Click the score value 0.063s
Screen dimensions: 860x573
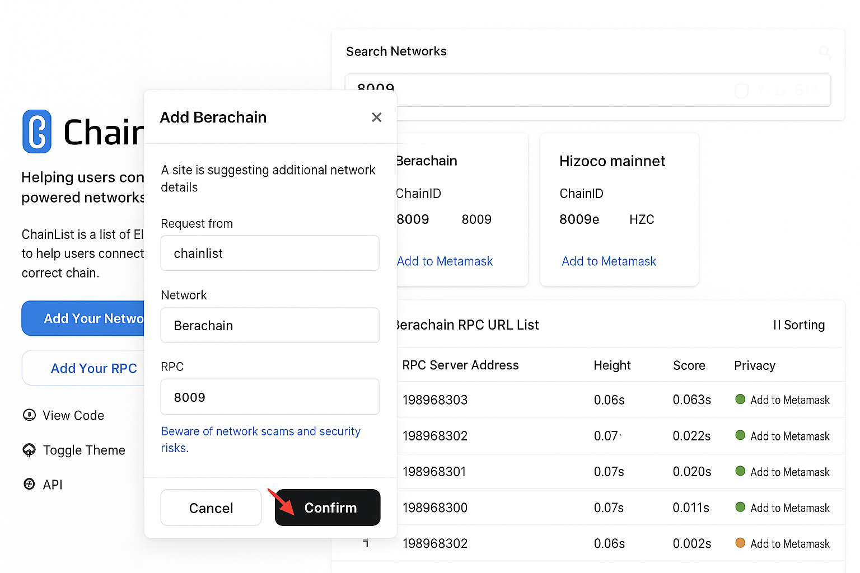pyautogui.click(x=691, y=400)
